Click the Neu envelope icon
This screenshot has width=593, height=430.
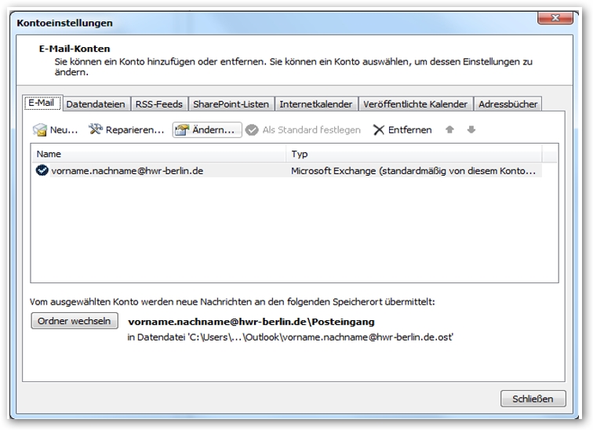40,130
